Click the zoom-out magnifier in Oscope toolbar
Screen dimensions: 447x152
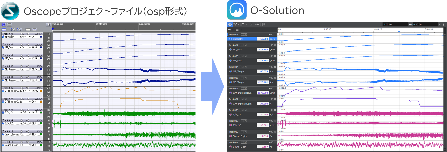[19, 29]
